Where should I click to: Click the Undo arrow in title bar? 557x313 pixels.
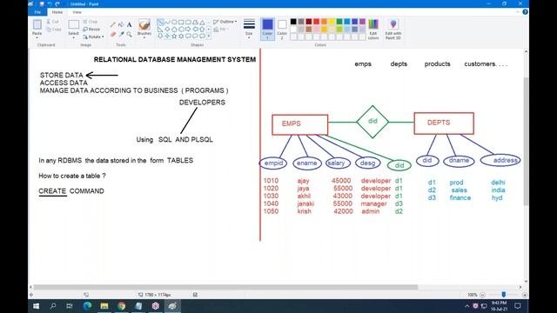click(x=50, y=3)
